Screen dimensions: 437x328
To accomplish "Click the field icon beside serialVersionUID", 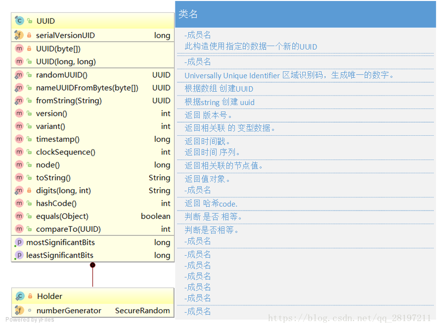I will pyautogui.click(x=19, y=35).
